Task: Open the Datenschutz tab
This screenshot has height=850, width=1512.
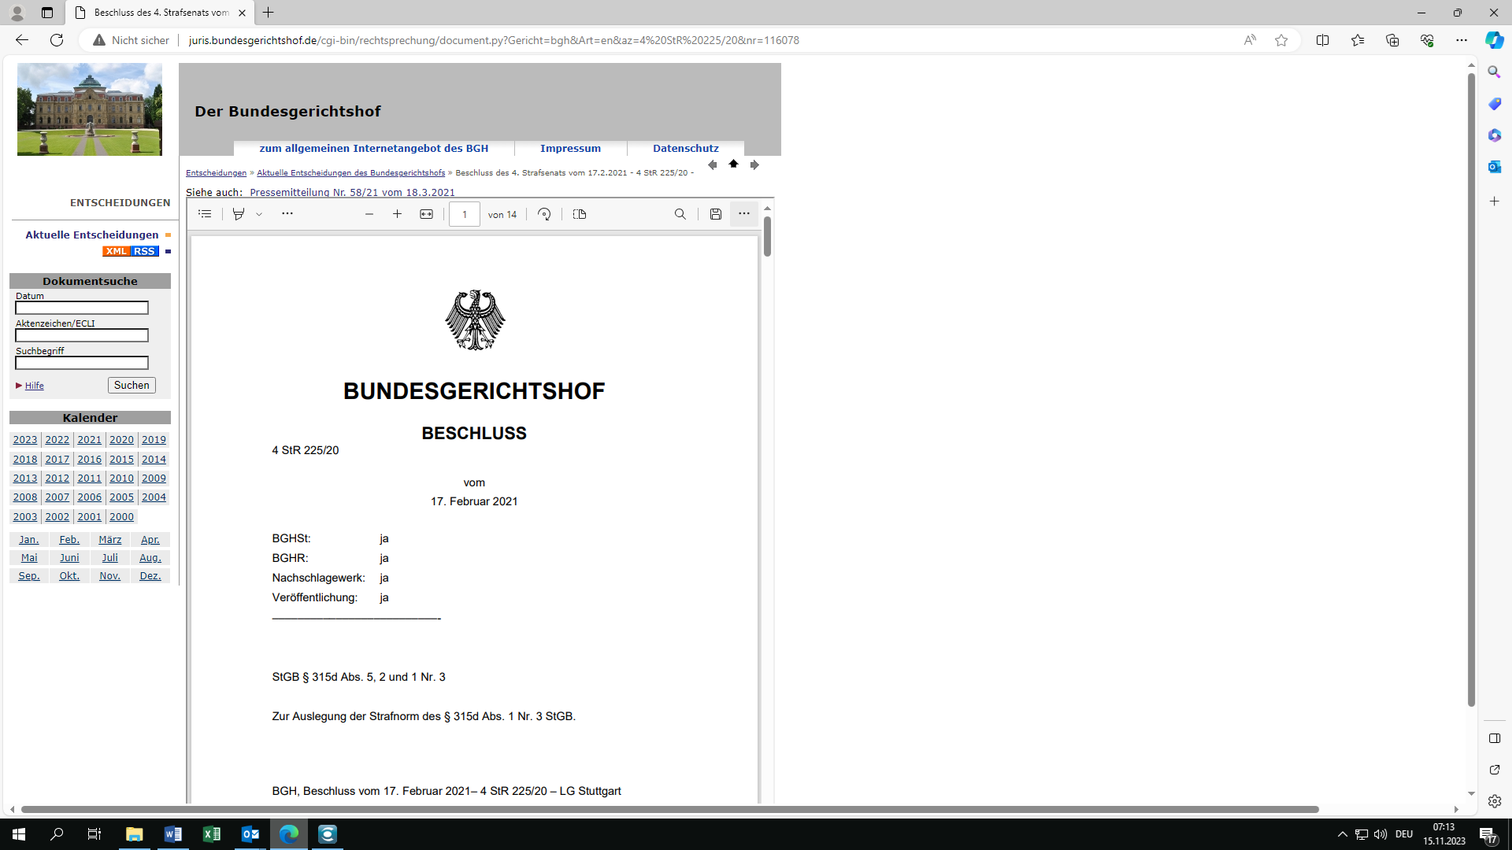Action: tap(685, 148)
